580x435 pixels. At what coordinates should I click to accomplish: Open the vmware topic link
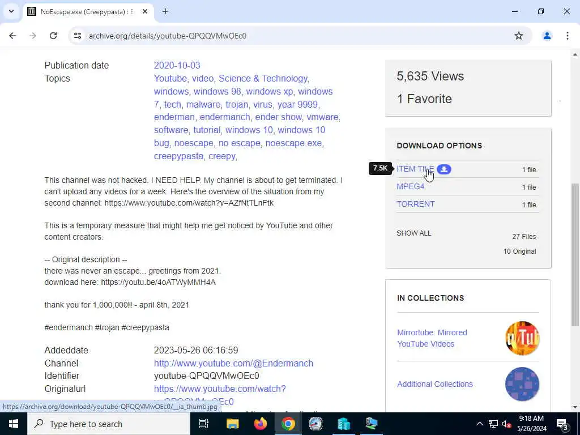click(x=322, y=117)
